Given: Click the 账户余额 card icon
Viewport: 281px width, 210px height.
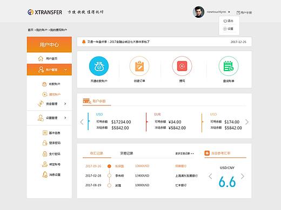Looking at the screenshot, I should coord(87,101).
